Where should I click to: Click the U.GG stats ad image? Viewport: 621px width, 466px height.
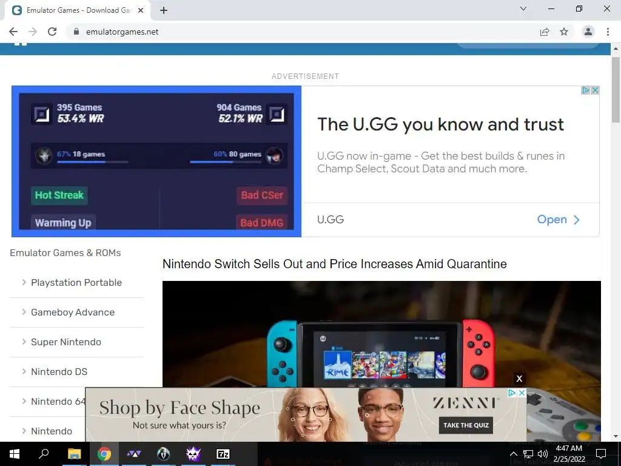click(156, 161)
